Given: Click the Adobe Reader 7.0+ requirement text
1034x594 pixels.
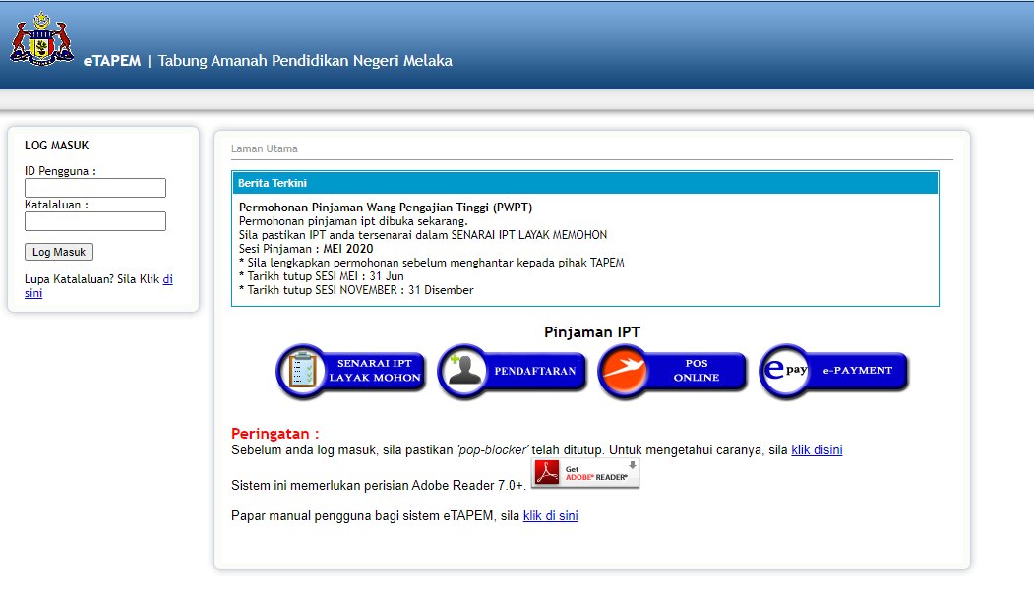Looking at the screenshot, I should coord(379,485).
